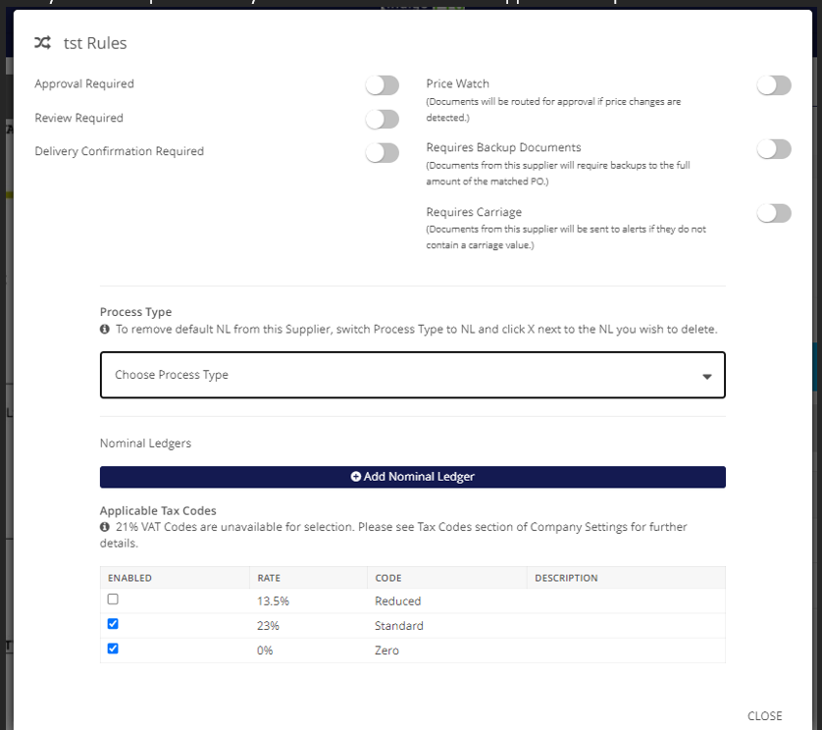
Task: Uncheck the 23% Standard tax code box
Action: (x=113, y=624)
